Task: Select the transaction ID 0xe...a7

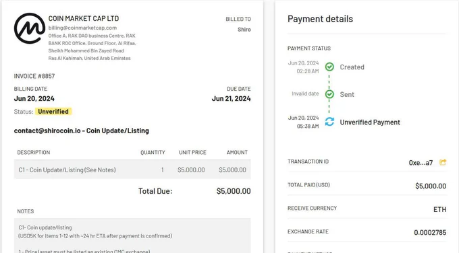Action: coord(421,163)
